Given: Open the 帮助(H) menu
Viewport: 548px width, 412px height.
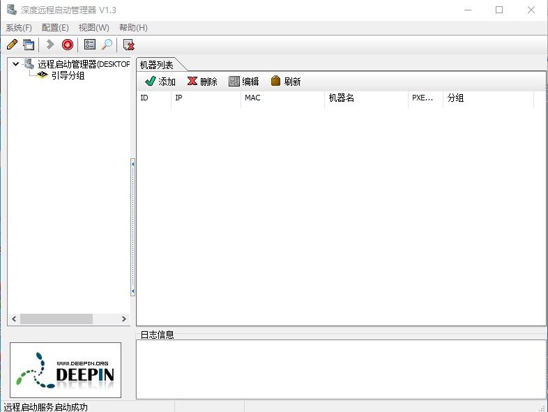Looking at the screenshot, I should click(x=133, y=28).
